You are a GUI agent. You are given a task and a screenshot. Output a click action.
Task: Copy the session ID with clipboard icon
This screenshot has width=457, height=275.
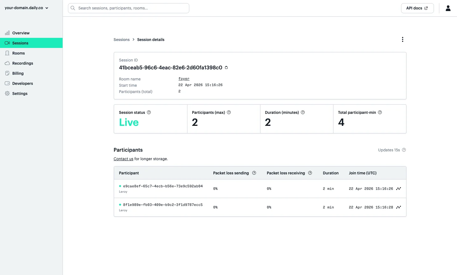tap(226, 67)
